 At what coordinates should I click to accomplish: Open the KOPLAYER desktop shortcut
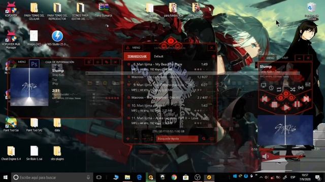pyautogui.click(x=11, y=10)
